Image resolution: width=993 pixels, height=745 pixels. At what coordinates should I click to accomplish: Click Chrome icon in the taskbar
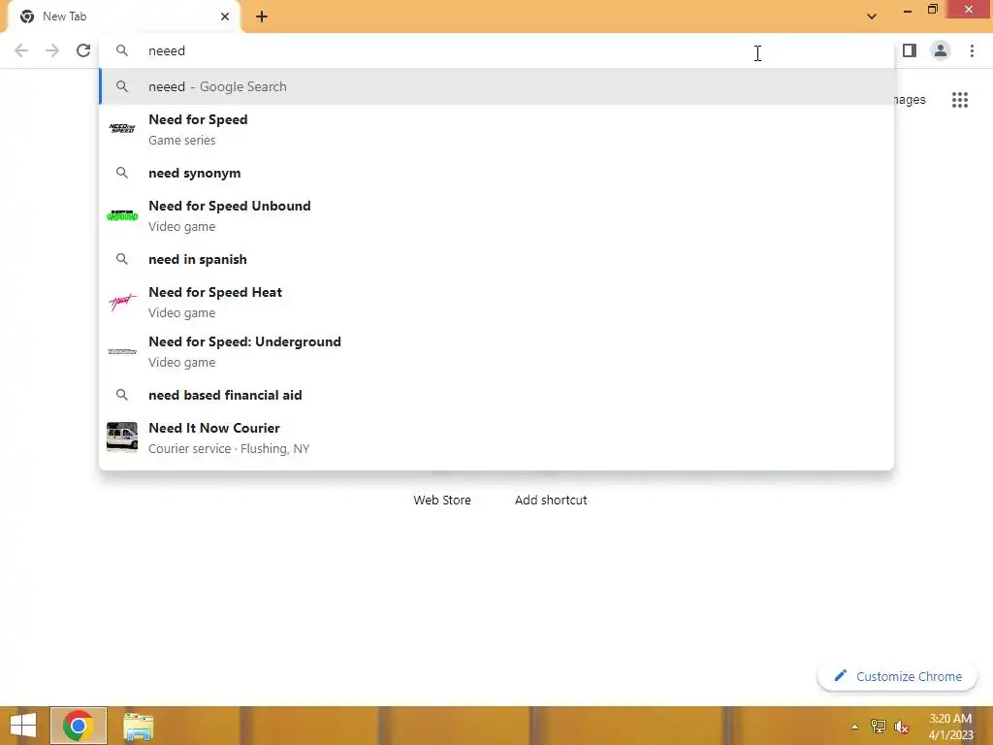(79, 726)
